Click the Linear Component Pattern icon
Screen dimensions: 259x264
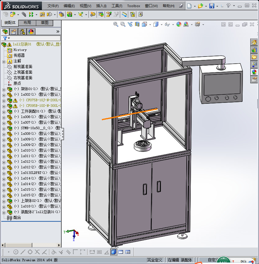(31, 14)
